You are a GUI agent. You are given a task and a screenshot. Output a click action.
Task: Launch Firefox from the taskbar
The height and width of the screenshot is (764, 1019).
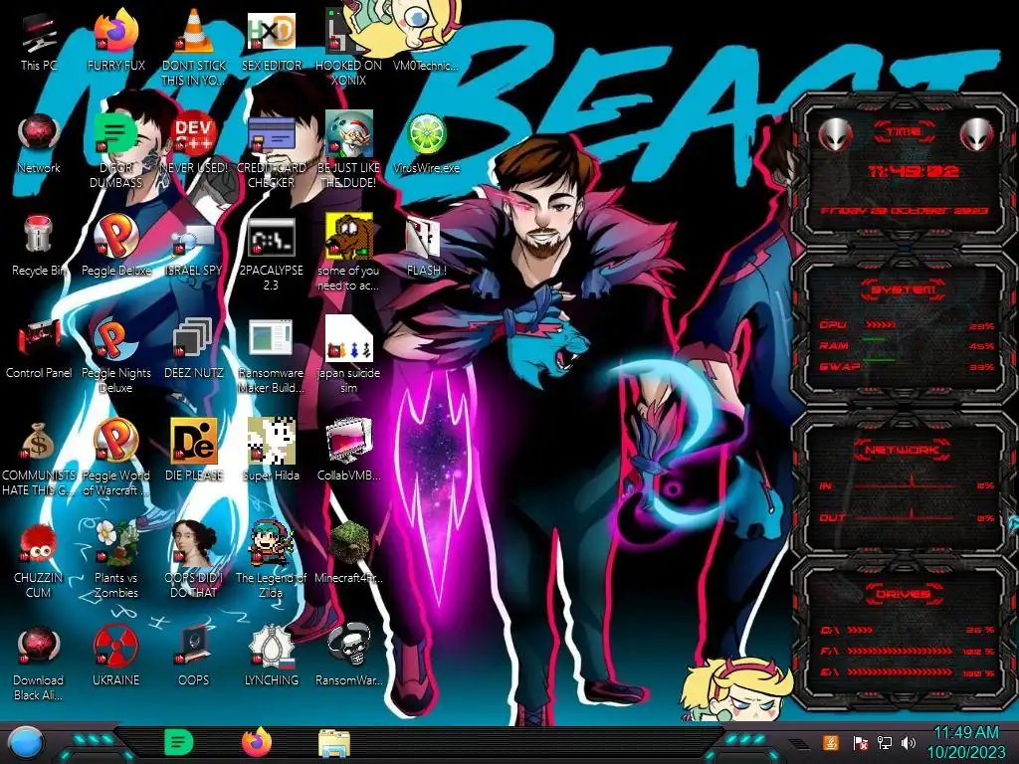click(257, 742)
